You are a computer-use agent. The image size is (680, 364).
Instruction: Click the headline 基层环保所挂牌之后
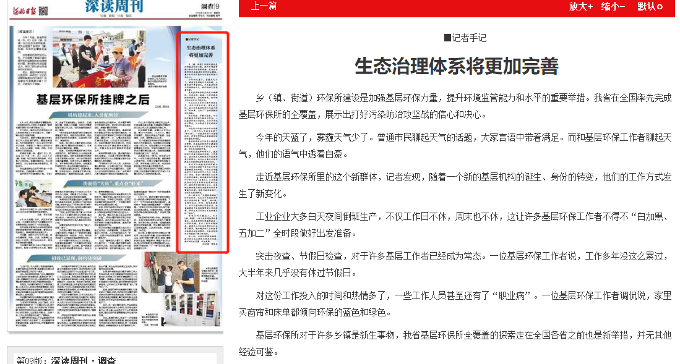[x=93, y=99]
